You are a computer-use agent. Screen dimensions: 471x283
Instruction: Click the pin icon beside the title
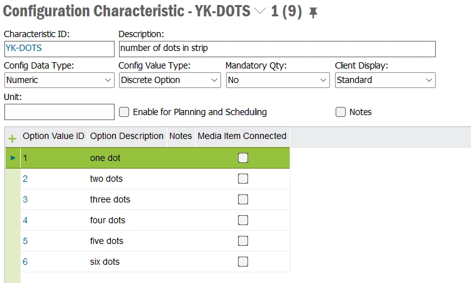[314, 13]
